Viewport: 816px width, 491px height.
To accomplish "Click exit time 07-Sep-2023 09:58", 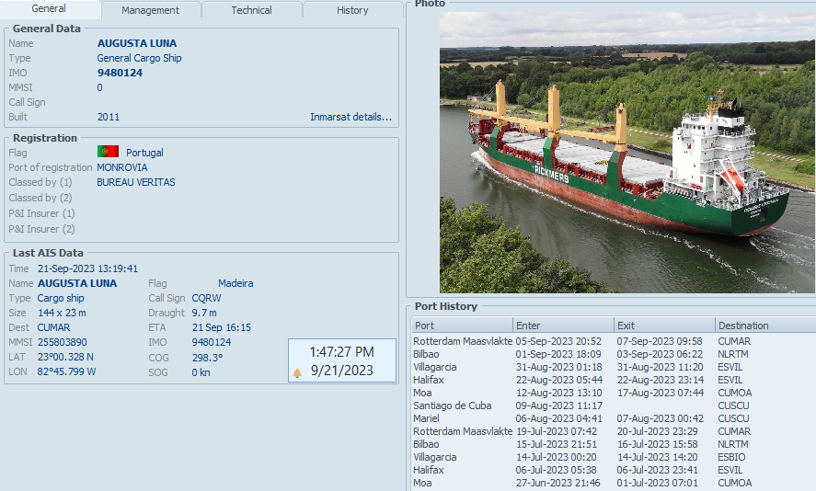I will tap(660, 341).
